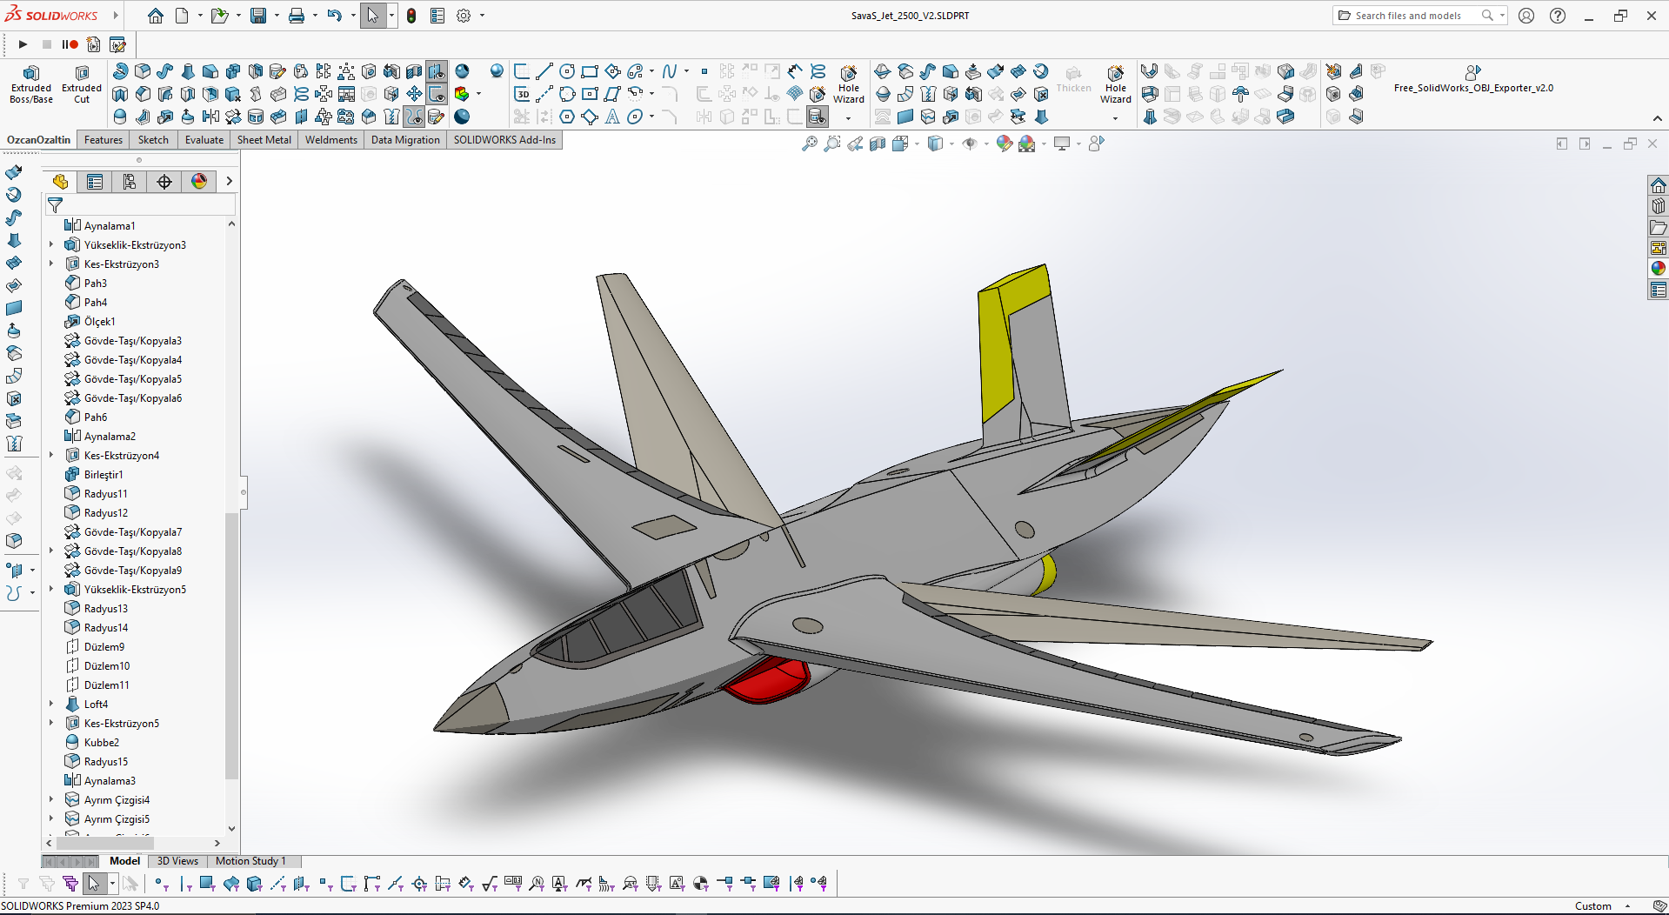This screenshot has height=915, width=1669.
Task: Toggle Hide/Show Items eye icon
Action: tap(970, 144)
